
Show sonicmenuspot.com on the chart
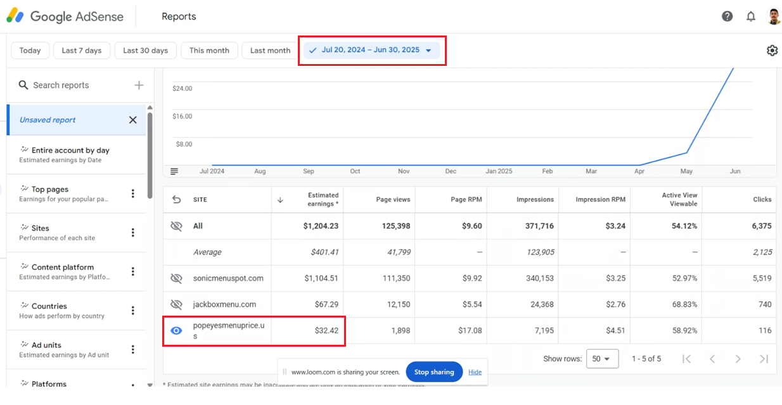pos(176,278)
